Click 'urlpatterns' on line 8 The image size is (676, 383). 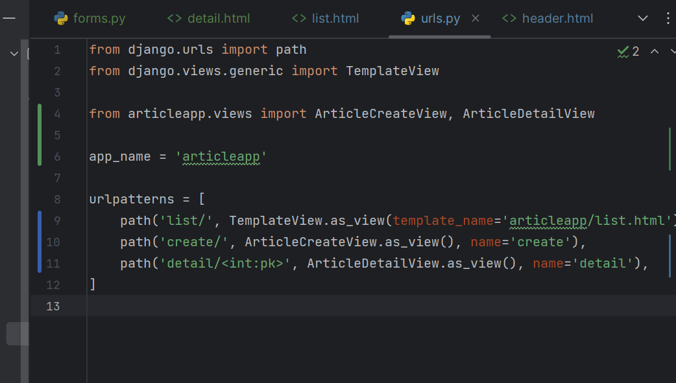tap(132, 200)
